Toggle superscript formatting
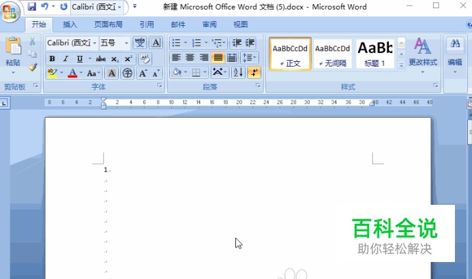This screenshot has height=279, width=472. [x=128, y=59]
